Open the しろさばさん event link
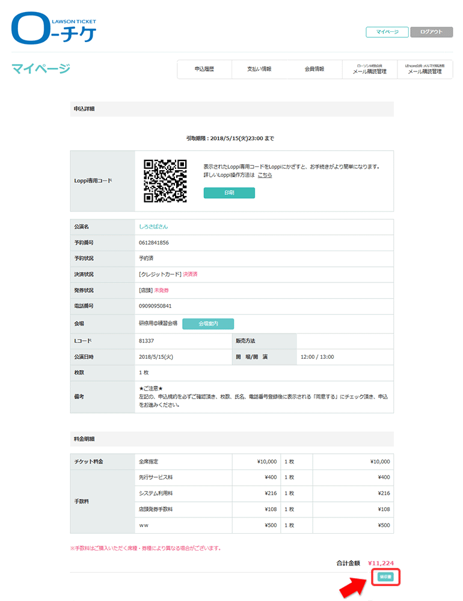463x601 pixels. click(x=153, y=227)
